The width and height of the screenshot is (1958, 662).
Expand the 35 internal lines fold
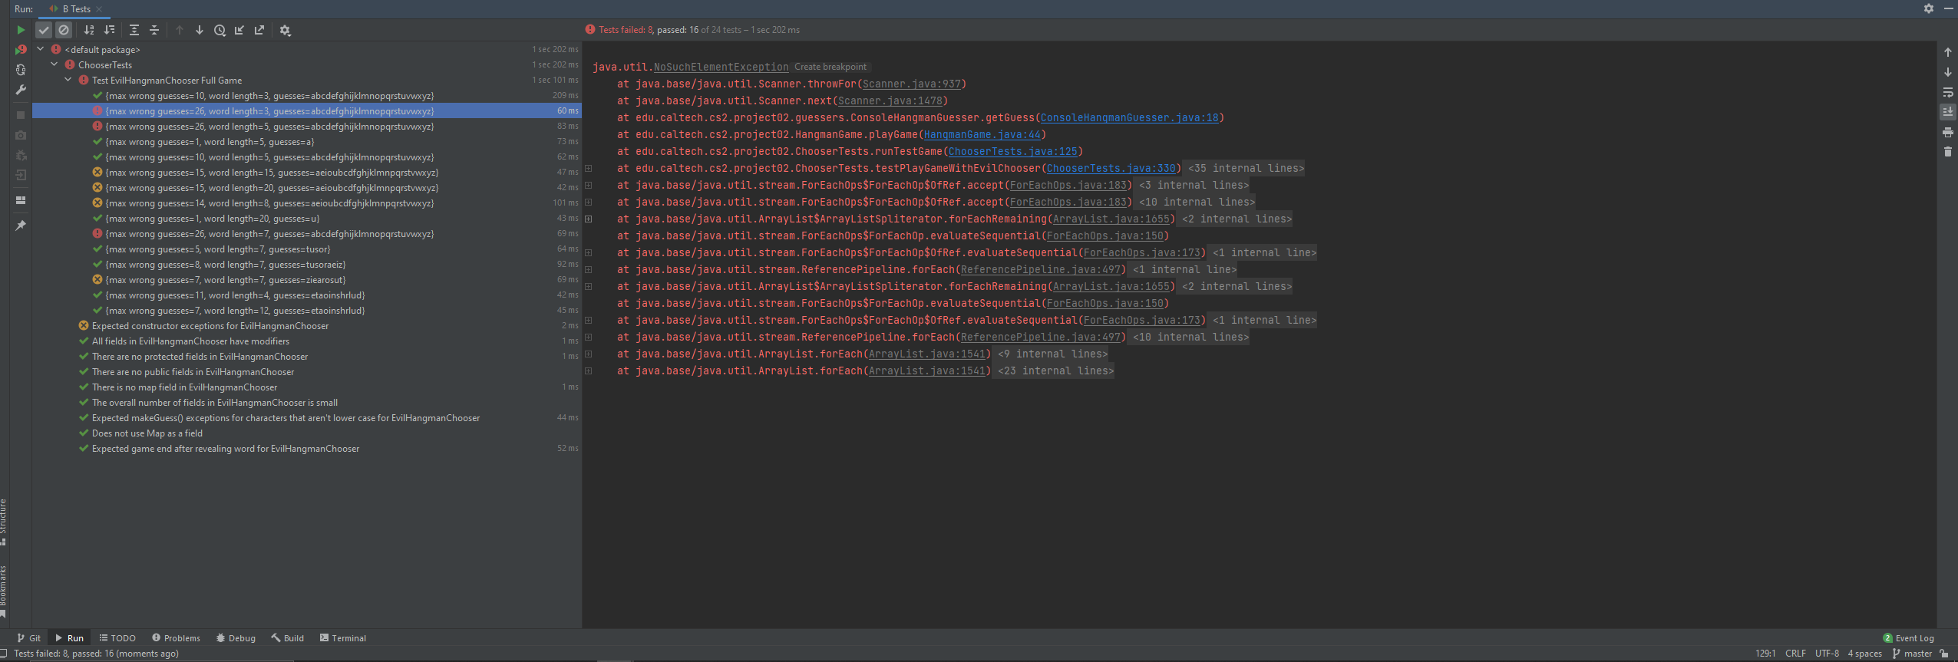tap(1245, 169)
